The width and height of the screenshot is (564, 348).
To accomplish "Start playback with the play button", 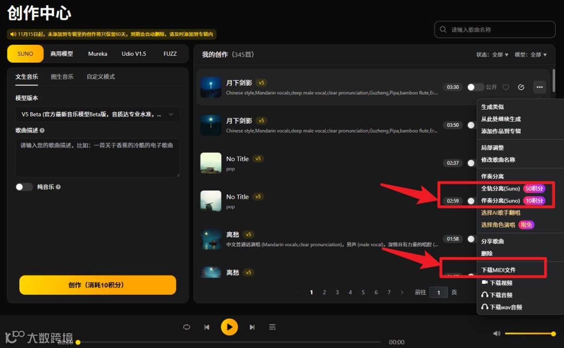I will pos(229,327).
